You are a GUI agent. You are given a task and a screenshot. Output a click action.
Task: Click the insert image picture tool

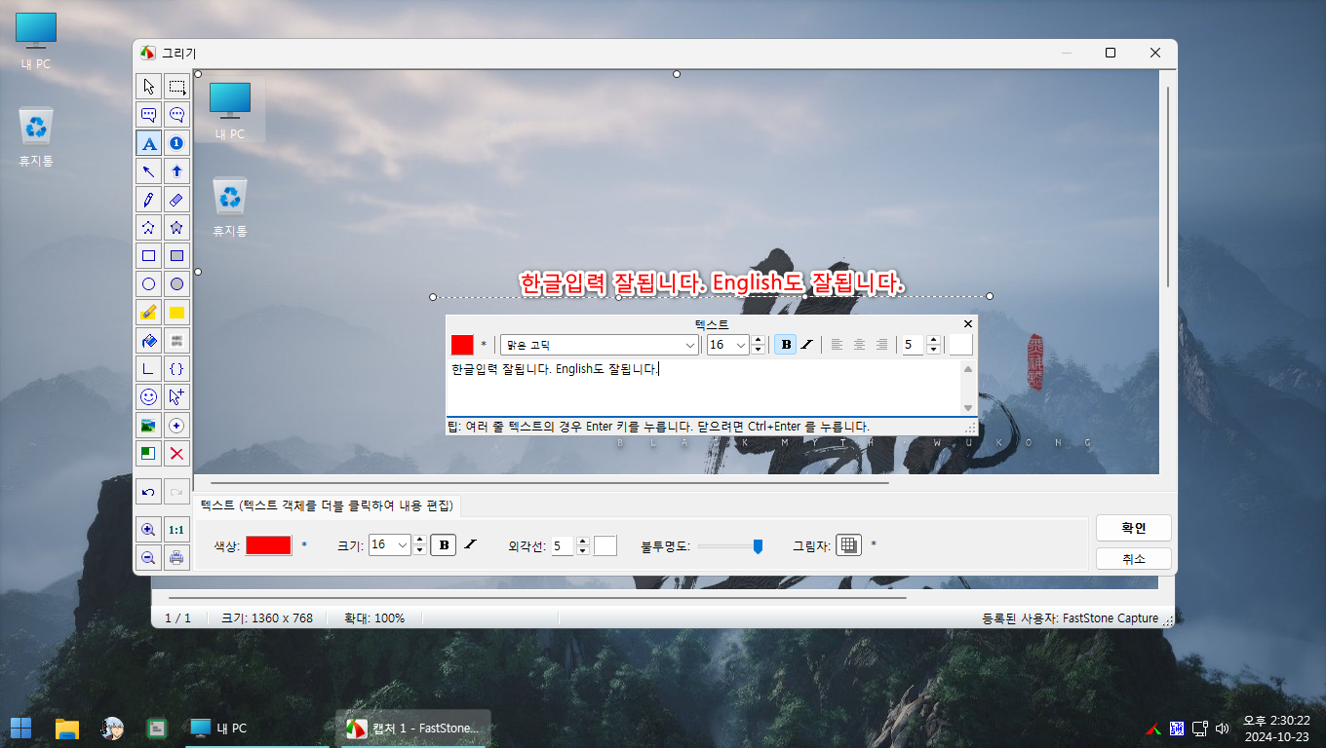pos(148,426)
